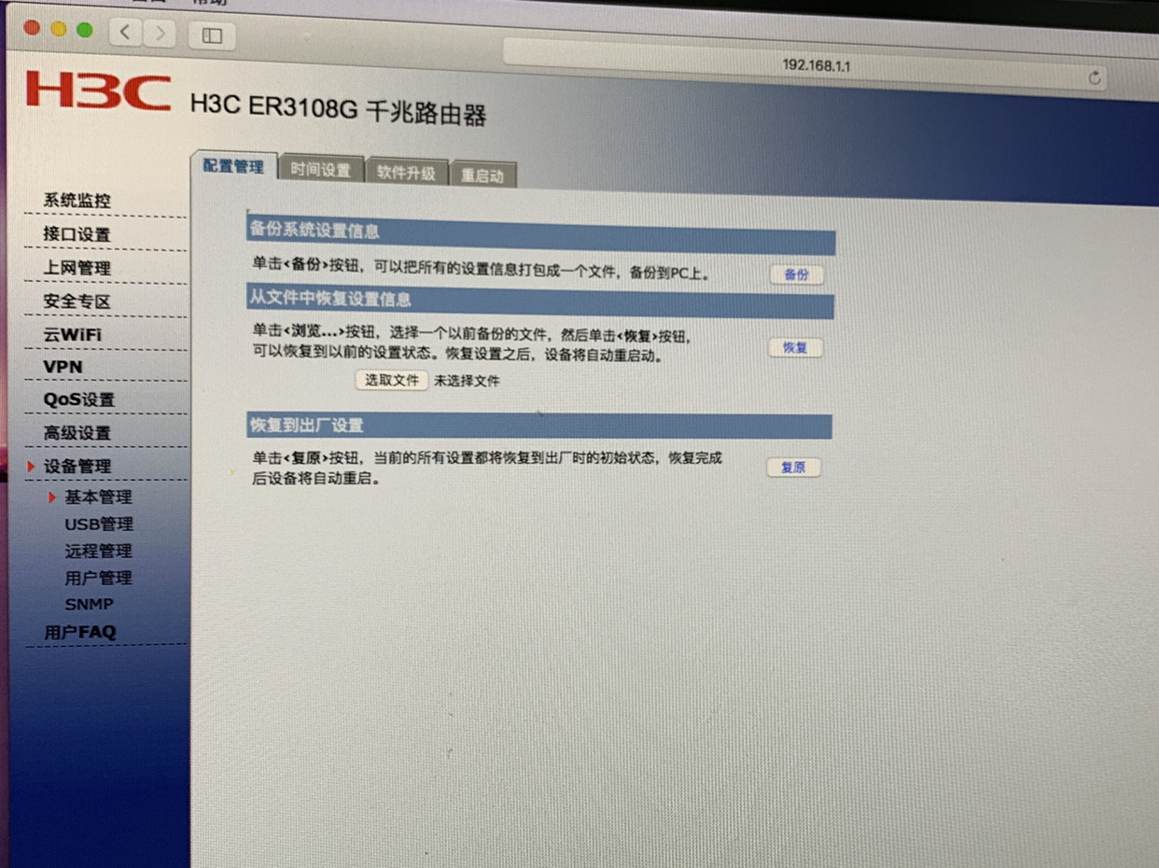Click the H3C logo

[98, 91]
